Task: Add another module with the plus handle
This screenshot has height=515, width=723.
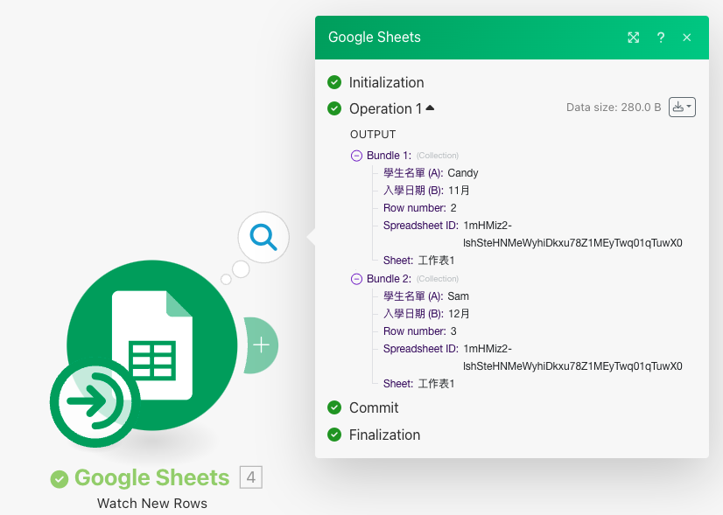Action: 262,345
